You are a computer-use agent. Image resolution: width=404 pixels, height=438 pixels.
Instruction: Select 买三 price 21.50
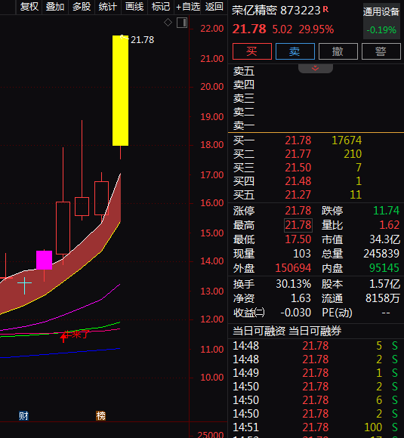click(x=298, y=168)
